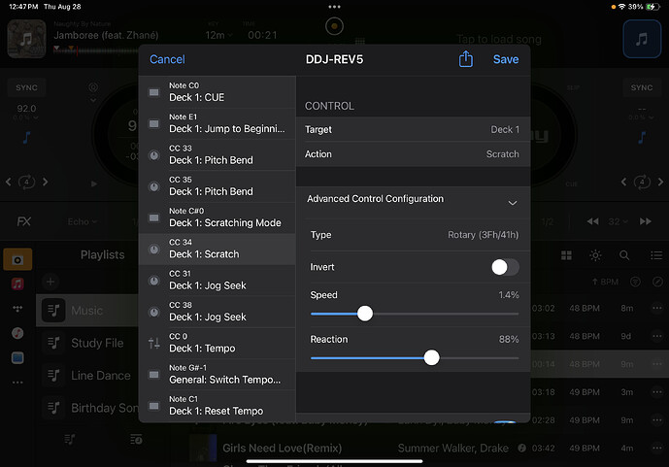
Task: Add a new playlist with plus button
Action: [x=50, y=282]
